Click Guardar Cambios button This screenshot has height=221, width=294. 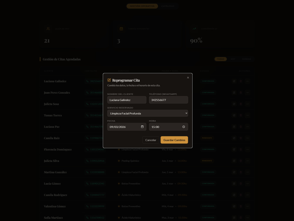pyautogui.click(x=174, y=140)
